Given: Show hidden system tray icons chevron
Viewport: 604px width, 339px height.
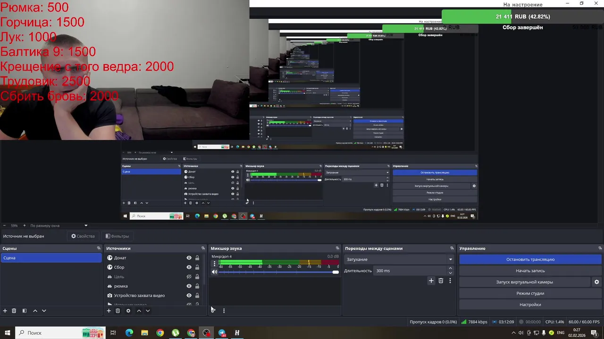Looking at the screenshot, I should 514,333.
